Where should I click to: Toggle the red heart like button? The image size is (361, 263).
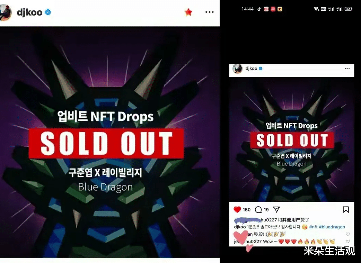point(237,209)
